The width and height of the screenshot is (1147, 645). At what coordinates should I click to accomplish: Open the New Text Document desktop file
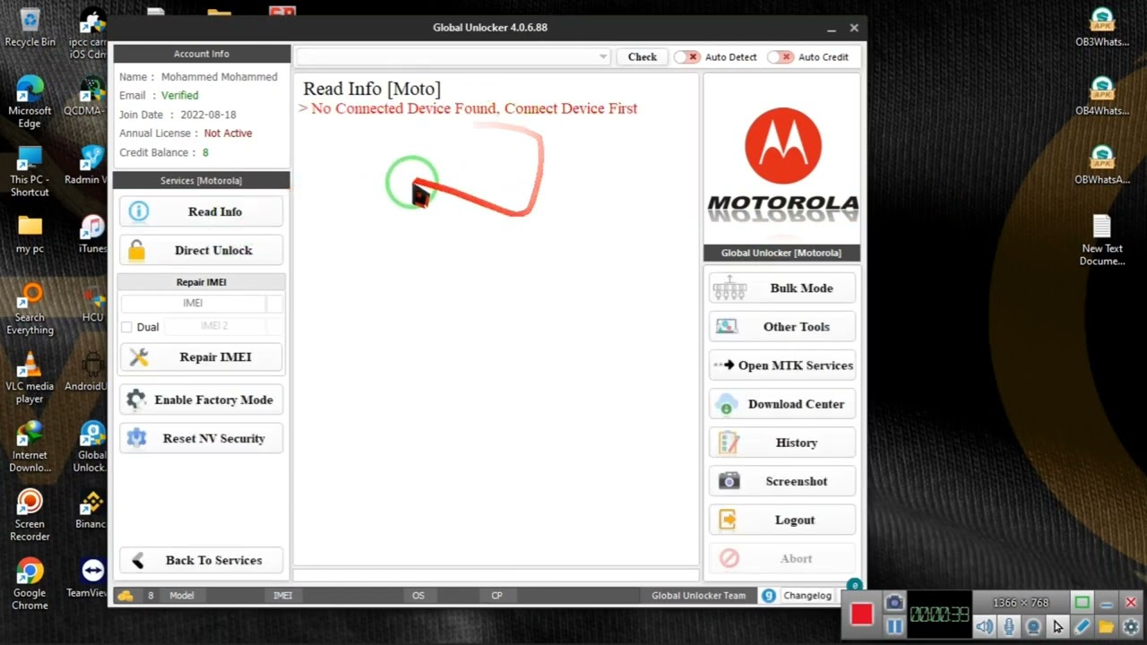(x=1102, y=240)
